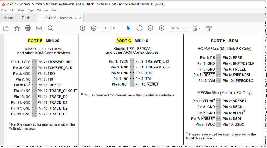The image size is (267, 148).
Task: Open the Help menu
Action: (x=55, y=10)
